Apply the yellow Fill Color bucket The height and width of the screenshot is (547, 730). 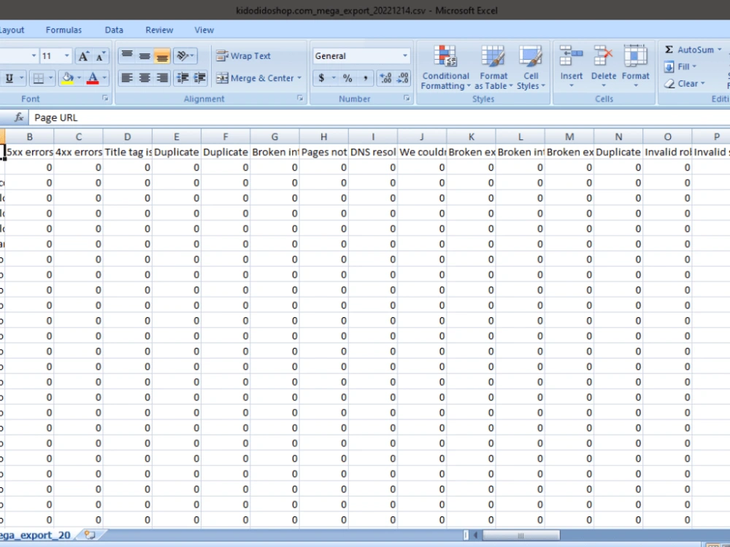point(67,78)
